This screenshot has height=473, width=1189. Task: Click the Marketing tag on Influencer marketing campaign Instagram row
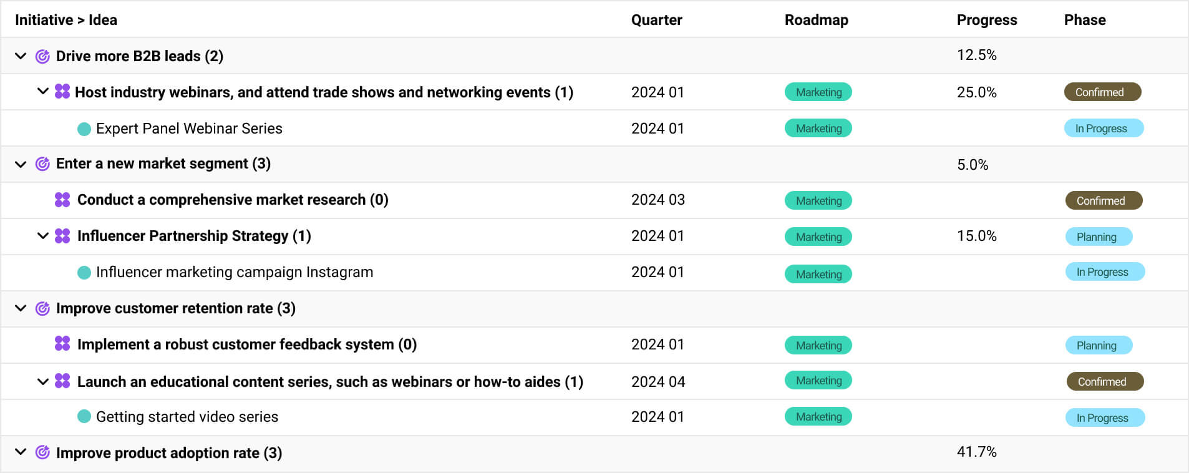[818, 274]
